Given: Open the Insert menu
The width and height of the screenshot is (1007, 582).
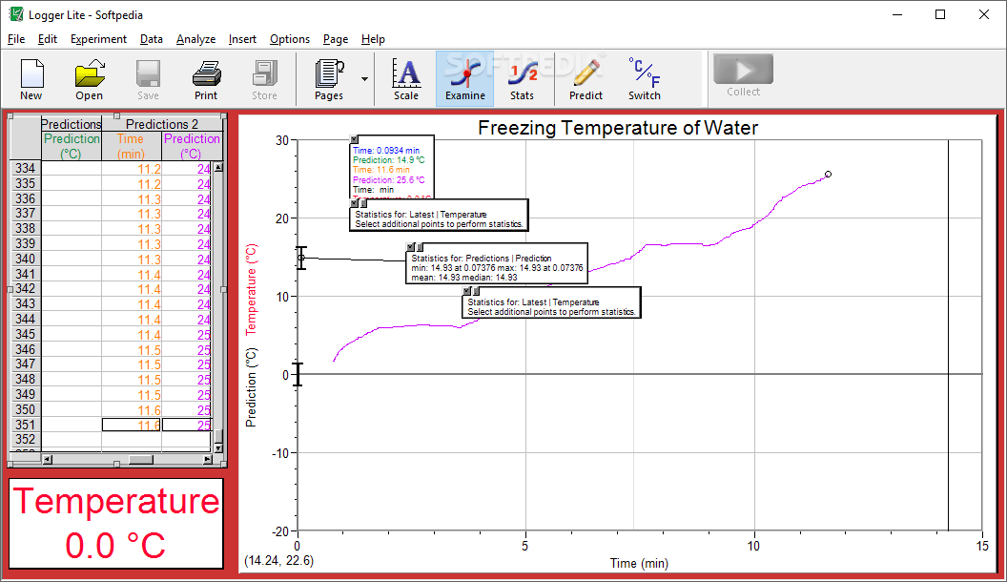Looking at the screenshot, I should 242,39.
